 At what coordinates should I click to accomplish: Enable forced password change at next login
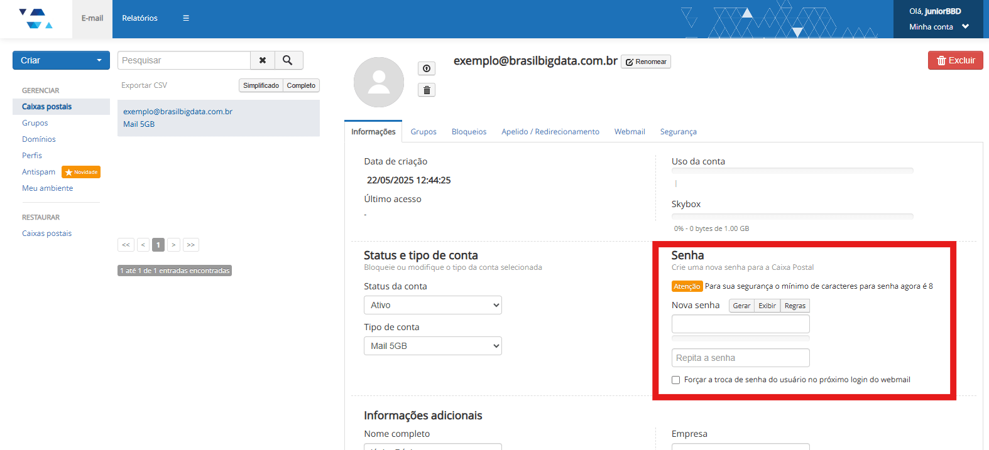click(676, 380)
